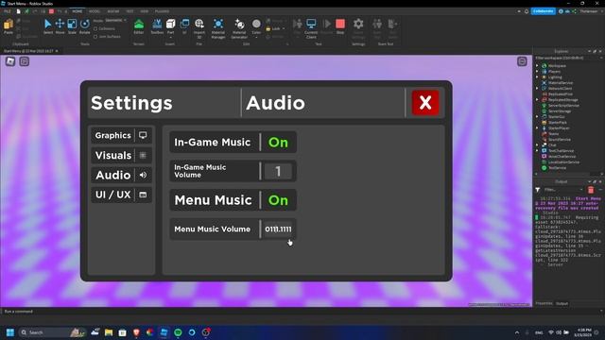The height and width of the screenshot is (340, 605).
Task: Switch to the TEST ribbon tab
Action: tap(130, 11)
